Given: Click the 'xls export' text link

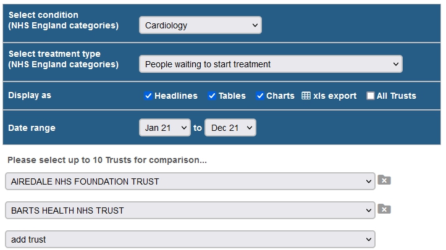Looking at the screenshot, I should pos(335,96).
